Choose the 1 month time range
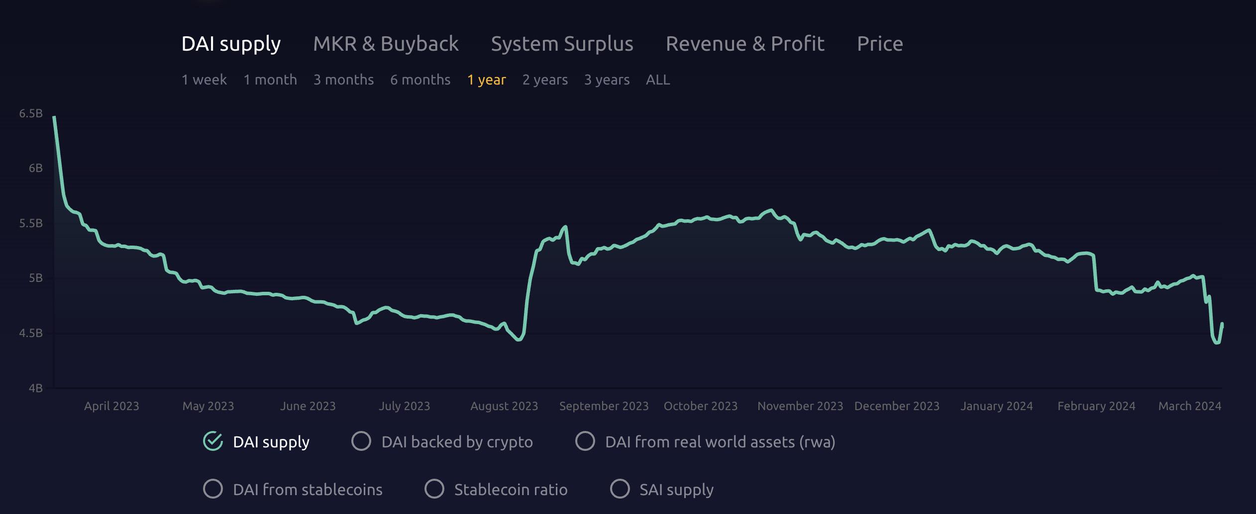 tap(270, 80)
